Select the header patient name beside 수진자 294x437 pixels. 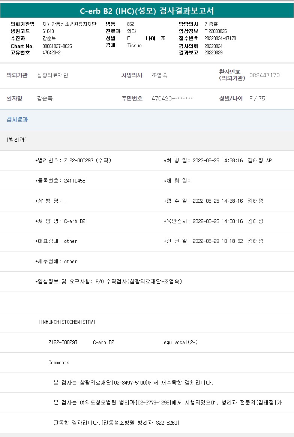click(49, 39)
